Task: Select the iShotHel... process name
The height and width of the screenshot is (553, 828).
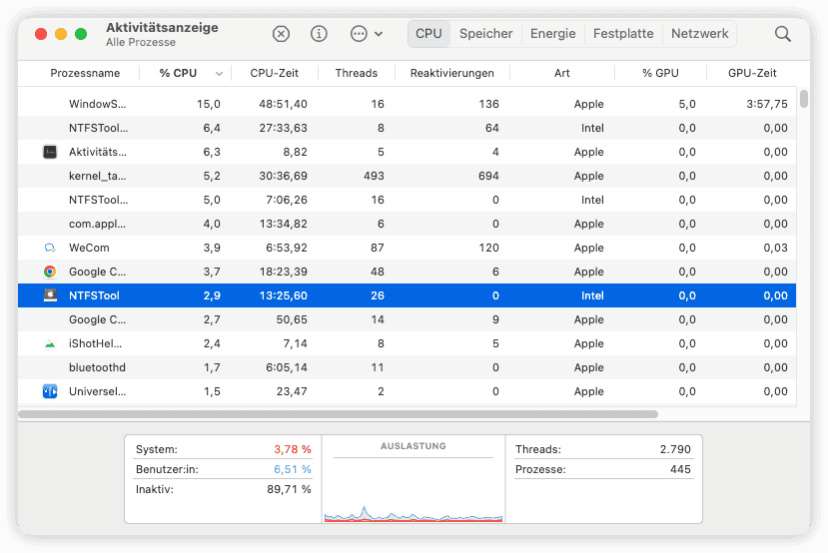Action: point(95,344)
